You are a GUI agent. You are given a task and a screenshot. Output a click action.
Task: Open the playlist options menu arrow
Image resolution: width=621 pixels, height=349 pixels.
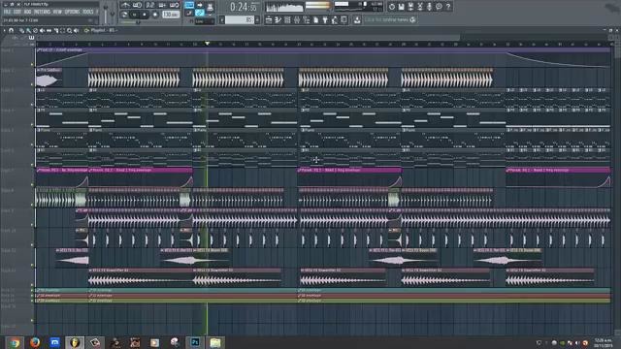[x=4, y=30]
